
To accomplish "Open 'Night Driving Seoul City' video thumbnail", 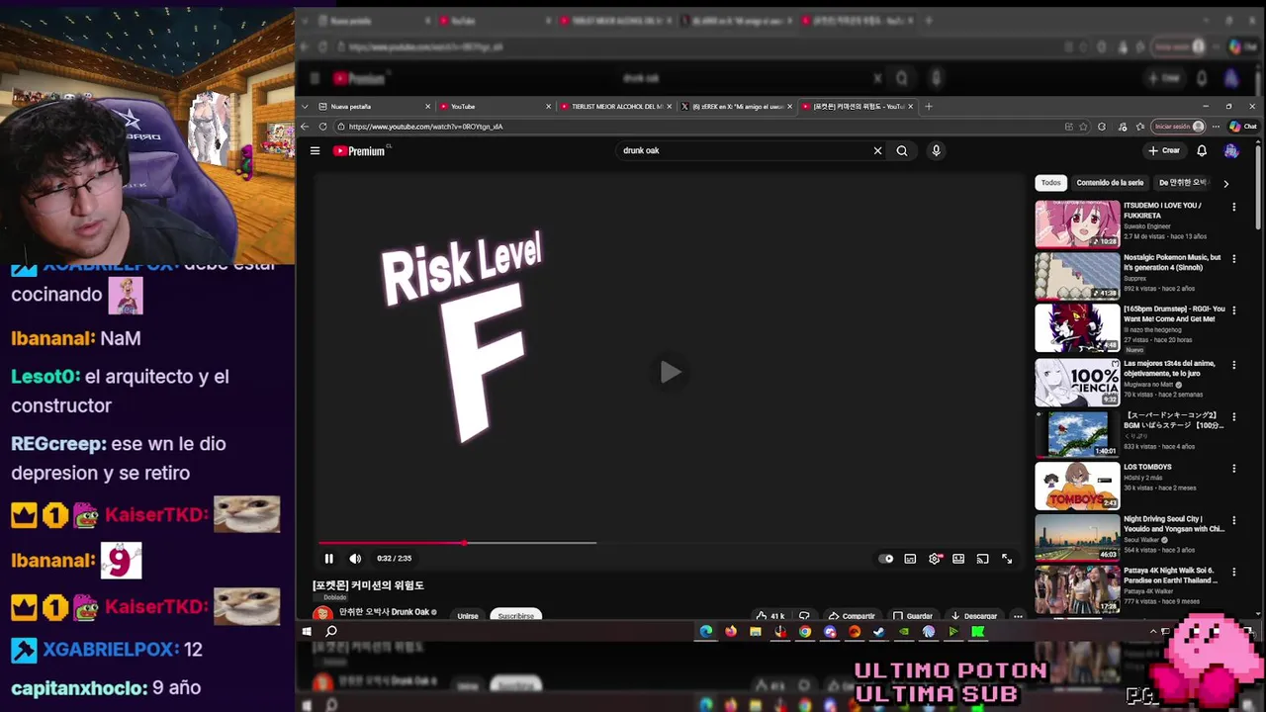I will point(1077,537).
